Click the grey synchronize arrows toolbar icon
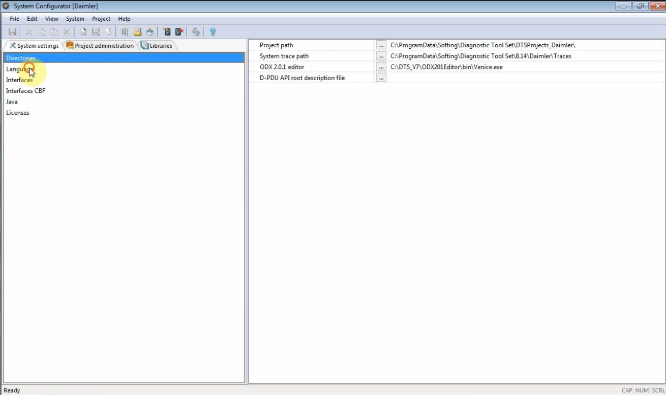The height and width of the screenshot is (395, 666). 196,32
